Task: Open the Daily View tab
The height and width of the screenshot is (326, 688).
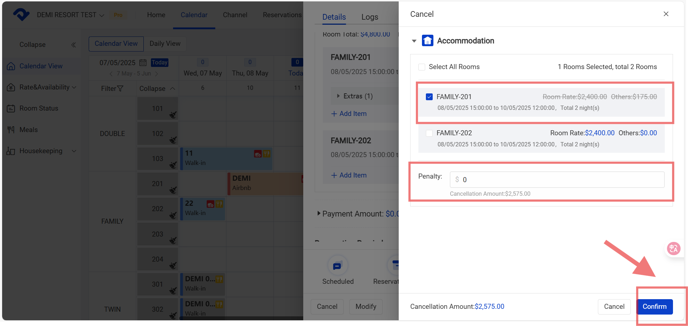Action: click(165, 44)
